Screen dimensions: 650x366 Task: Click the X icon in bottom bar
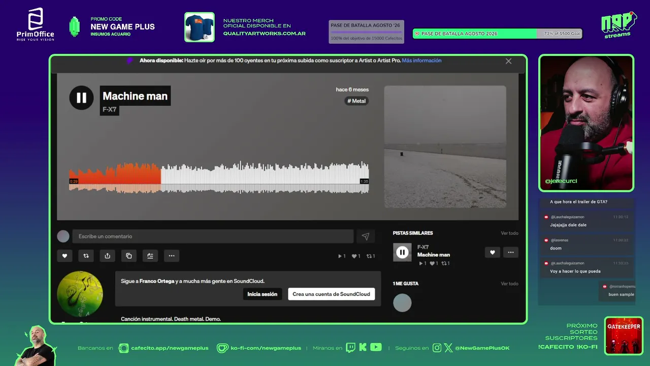pos(448,348)
